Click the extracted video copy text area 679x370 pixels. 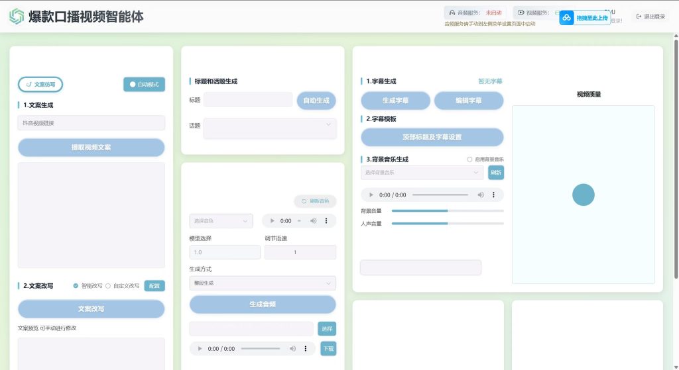click(91, 215)
